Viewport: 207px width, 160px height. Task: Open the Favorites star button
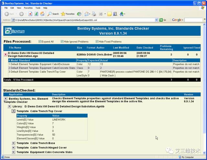click(x=68, y=14)
